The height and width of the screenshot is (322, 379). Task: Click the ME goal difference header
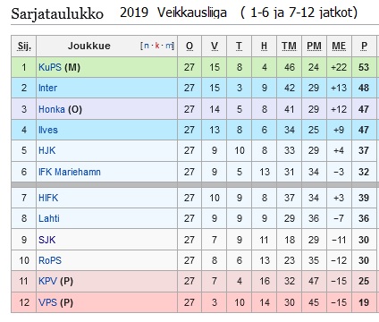click(x=339, y=46)
